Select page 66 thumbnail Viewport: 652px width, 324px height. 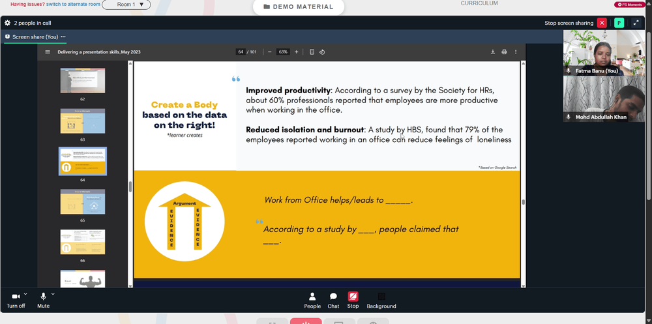83,242
